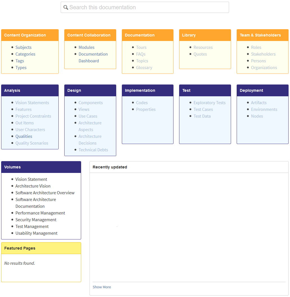This screenshot has height=297, width=290.
Task: Open the Stakeholders page
Action: pyautogui.click(x=263, y=54)
